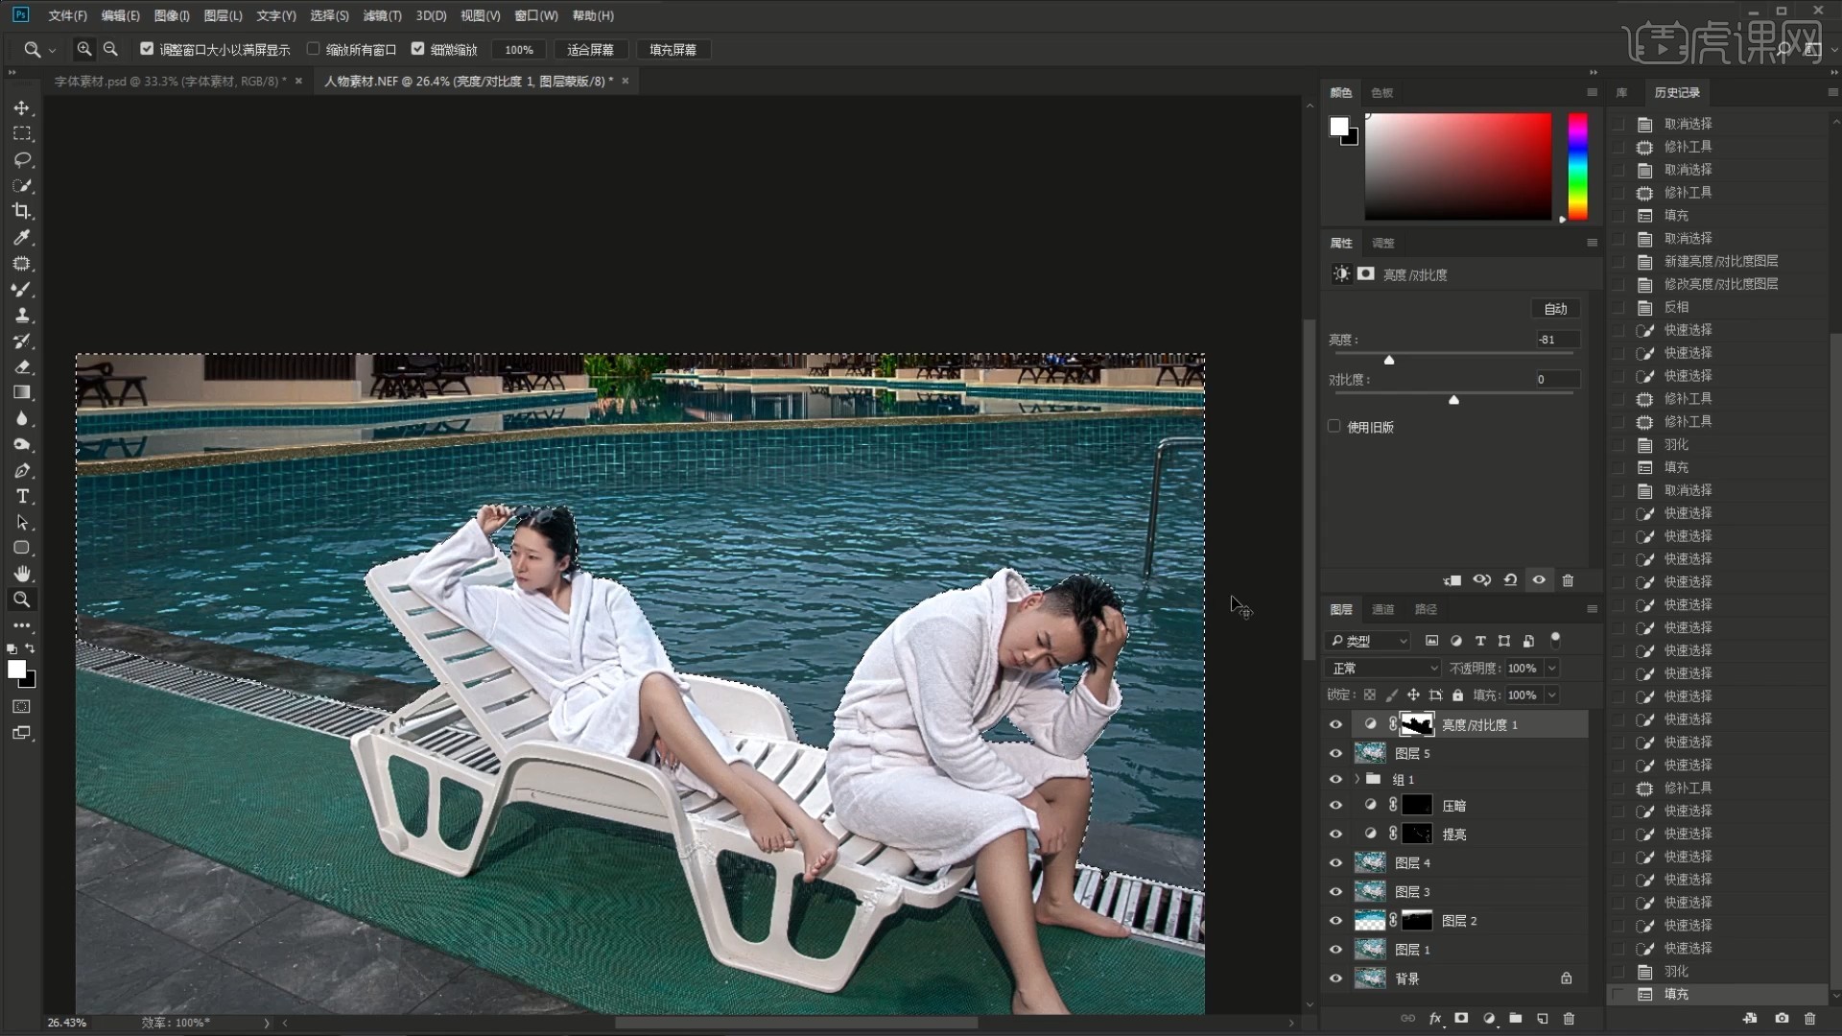Select the Eyedropper tool
The image size is (1842, 1036).
[x=22, y=237]
